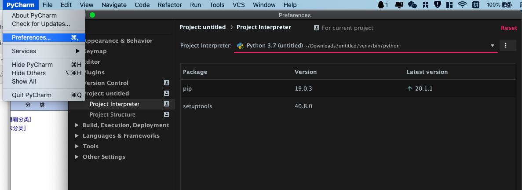Viewport: 522px width, 190px height.
Task: Click the Pinyin input method icon
Action: (x=475, y=5)
